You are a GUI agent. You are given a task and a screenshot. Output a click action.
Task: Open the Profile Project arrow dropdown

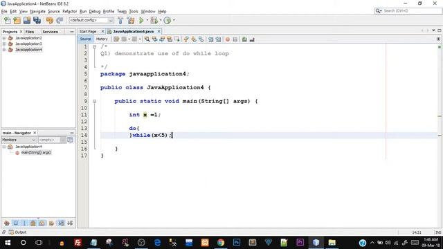[x=174, y=20]
